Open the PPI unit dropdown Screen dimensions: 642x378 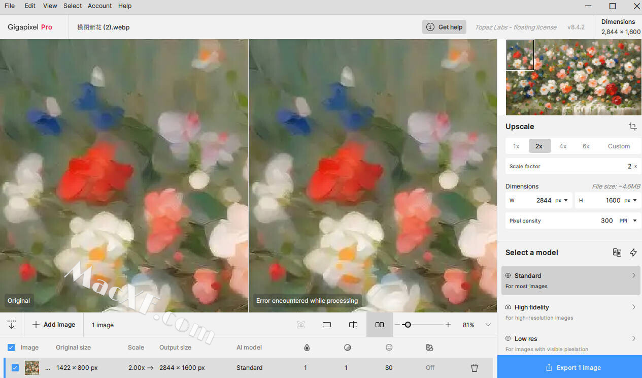(628, 221)
